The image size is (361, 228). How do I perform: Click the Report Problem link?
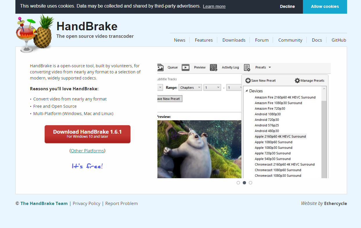tap(121, 204)
